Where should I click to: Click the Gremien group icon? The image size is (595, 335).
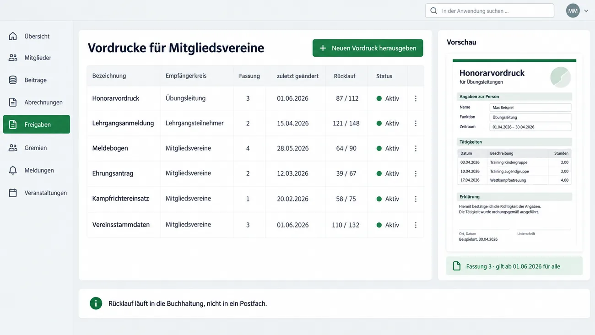(x=13, y=148)
